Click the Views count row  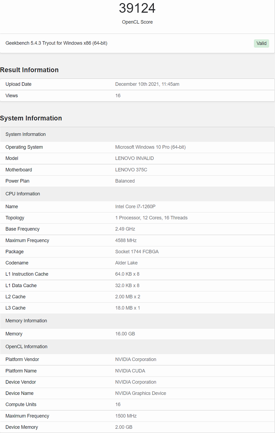(137, 96)
